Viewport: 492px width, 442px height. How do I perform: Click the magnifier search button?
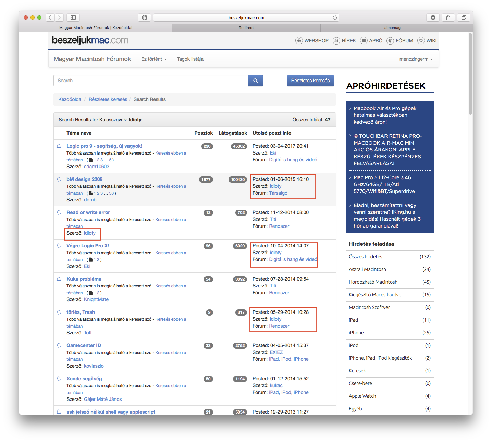coord(256,81)
